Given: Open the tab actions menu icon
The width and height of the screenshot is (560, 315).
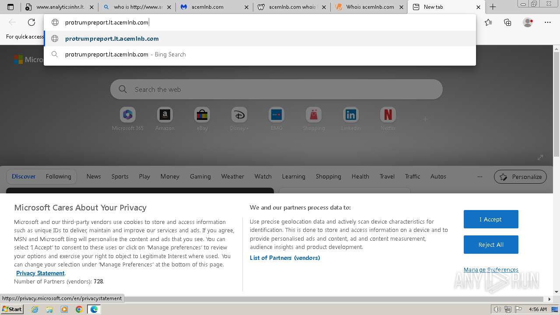Looking at the screenshot, I should point(10,7).
